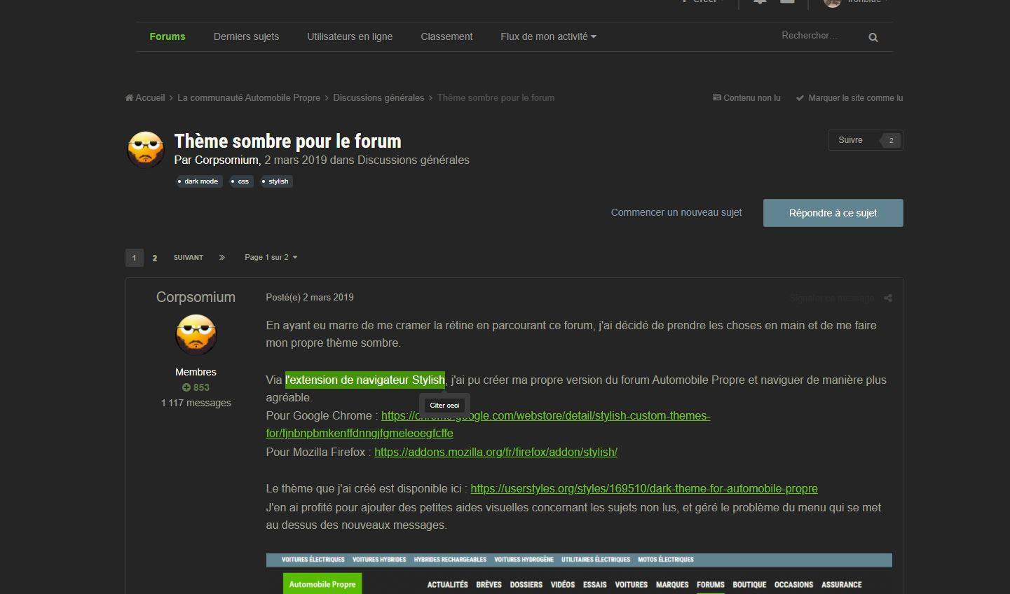This screenshot has width=1010, height=594.
Task: Click current page 1 button
Action: pos(135,258)
